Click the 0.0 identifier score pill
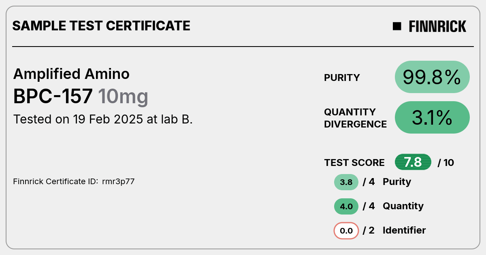Image resolution: width=486 pixels, height=255 pixels. click(346, 231)
